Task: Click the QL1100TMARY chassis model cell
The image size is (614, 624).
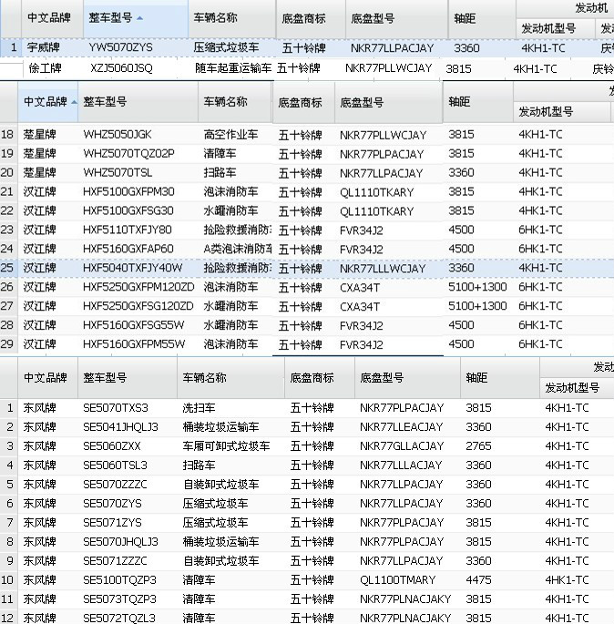Action: (x=397, y=579)
